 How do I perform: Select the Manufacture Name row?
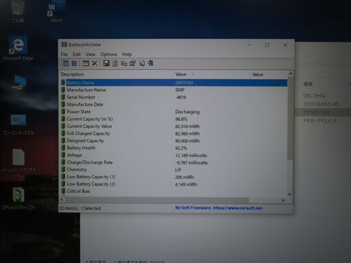tap(174, 90)
